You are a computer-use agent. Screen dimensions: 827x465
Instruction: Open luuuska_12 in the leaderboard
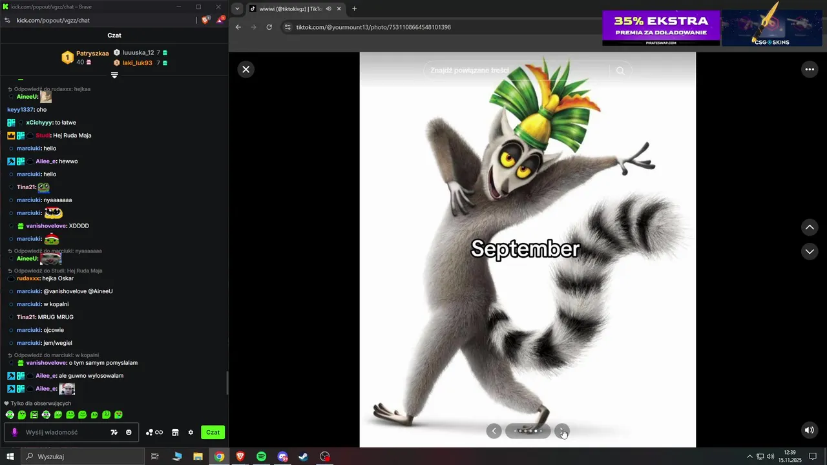[138, 52]
